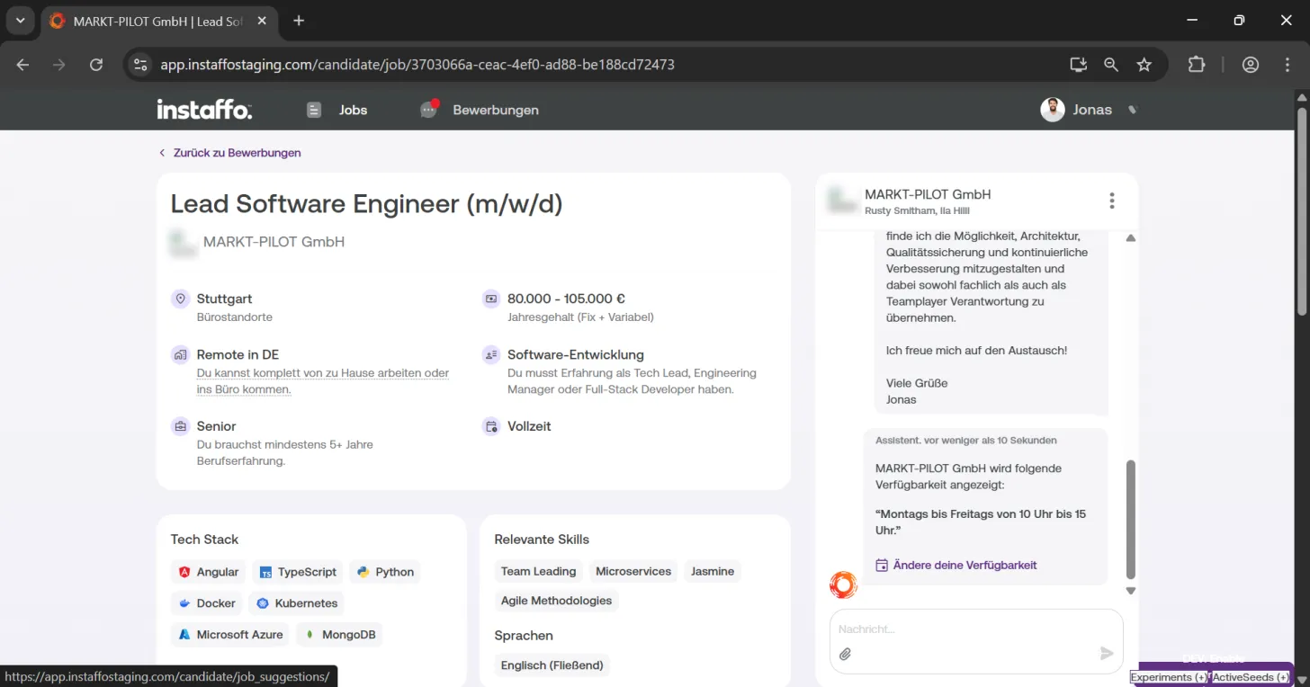Open the Experiments (+) dev button

click(1169, 677)
